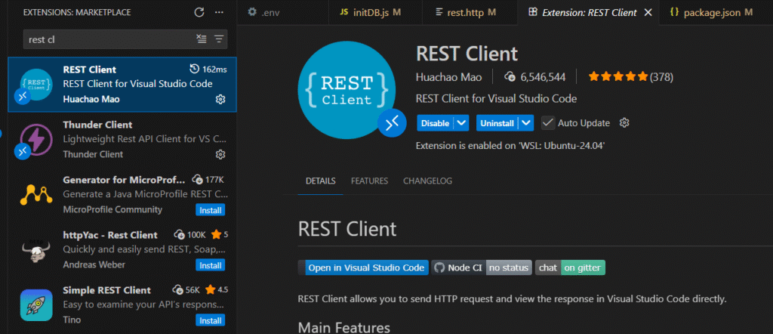Click the remote badge on the Thunder Client icon

23,152
